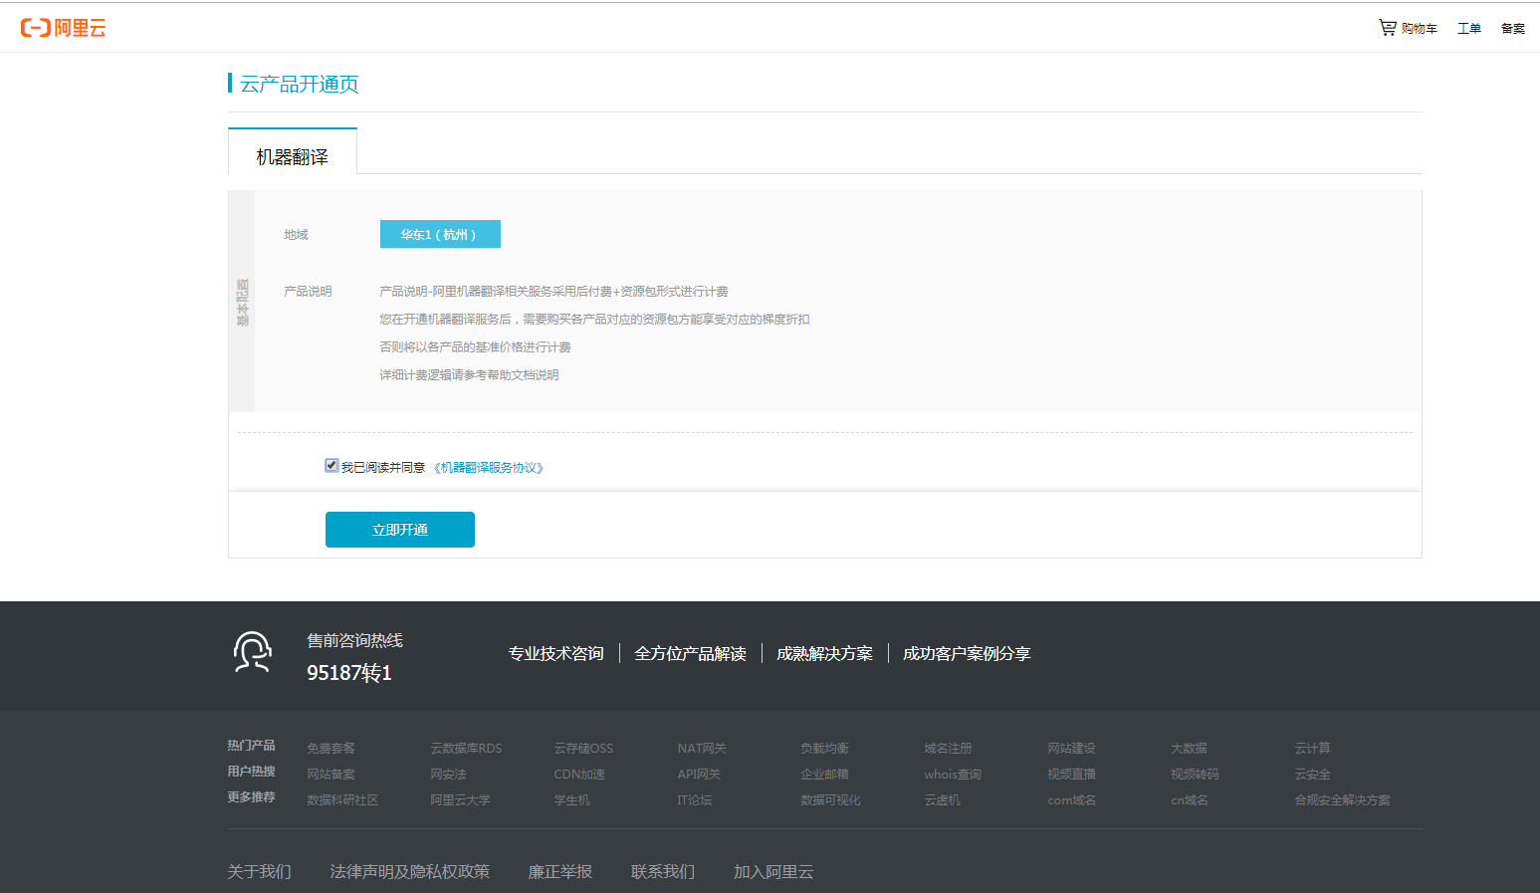
Task: Click the 详细计费逻辑请参考帮助文档说明 text line
Action: coord(469,374)
